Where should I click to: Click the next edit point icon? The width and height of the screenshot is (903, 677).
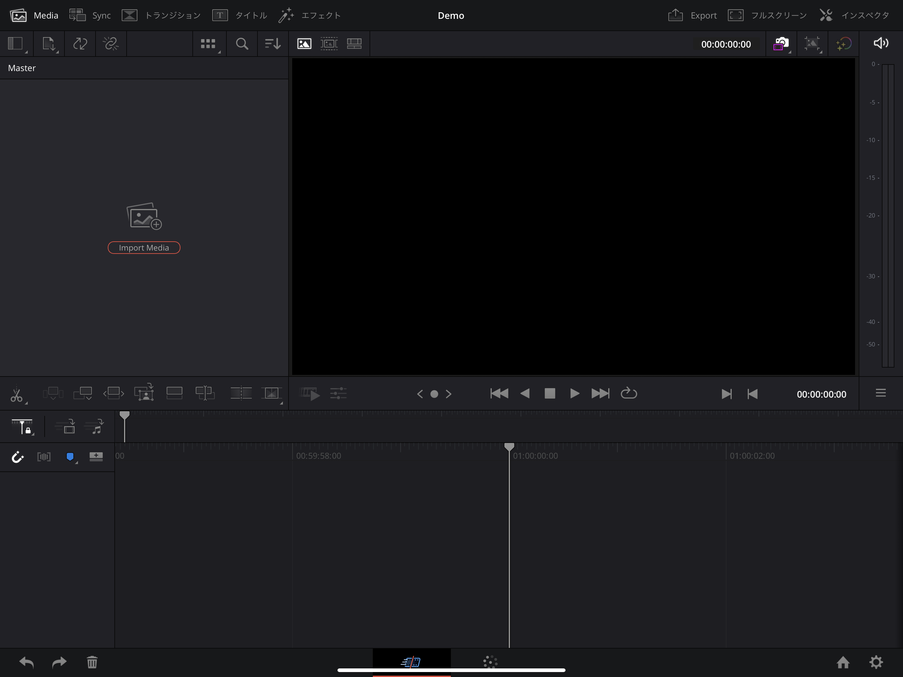pos(726,394)
